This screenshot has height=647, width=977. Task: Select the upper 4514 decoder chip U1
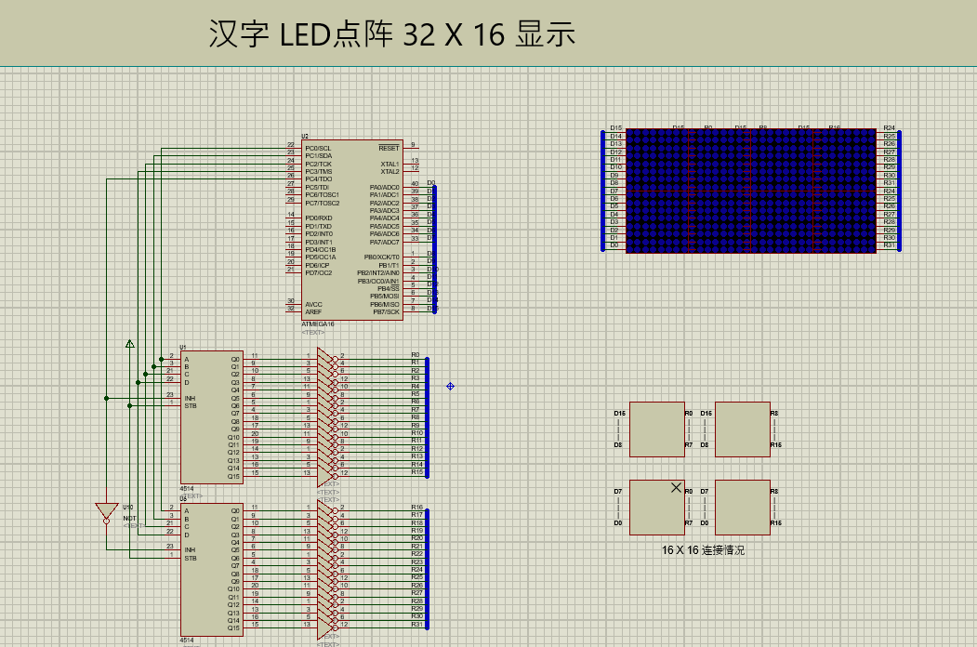tap(212, 417)
